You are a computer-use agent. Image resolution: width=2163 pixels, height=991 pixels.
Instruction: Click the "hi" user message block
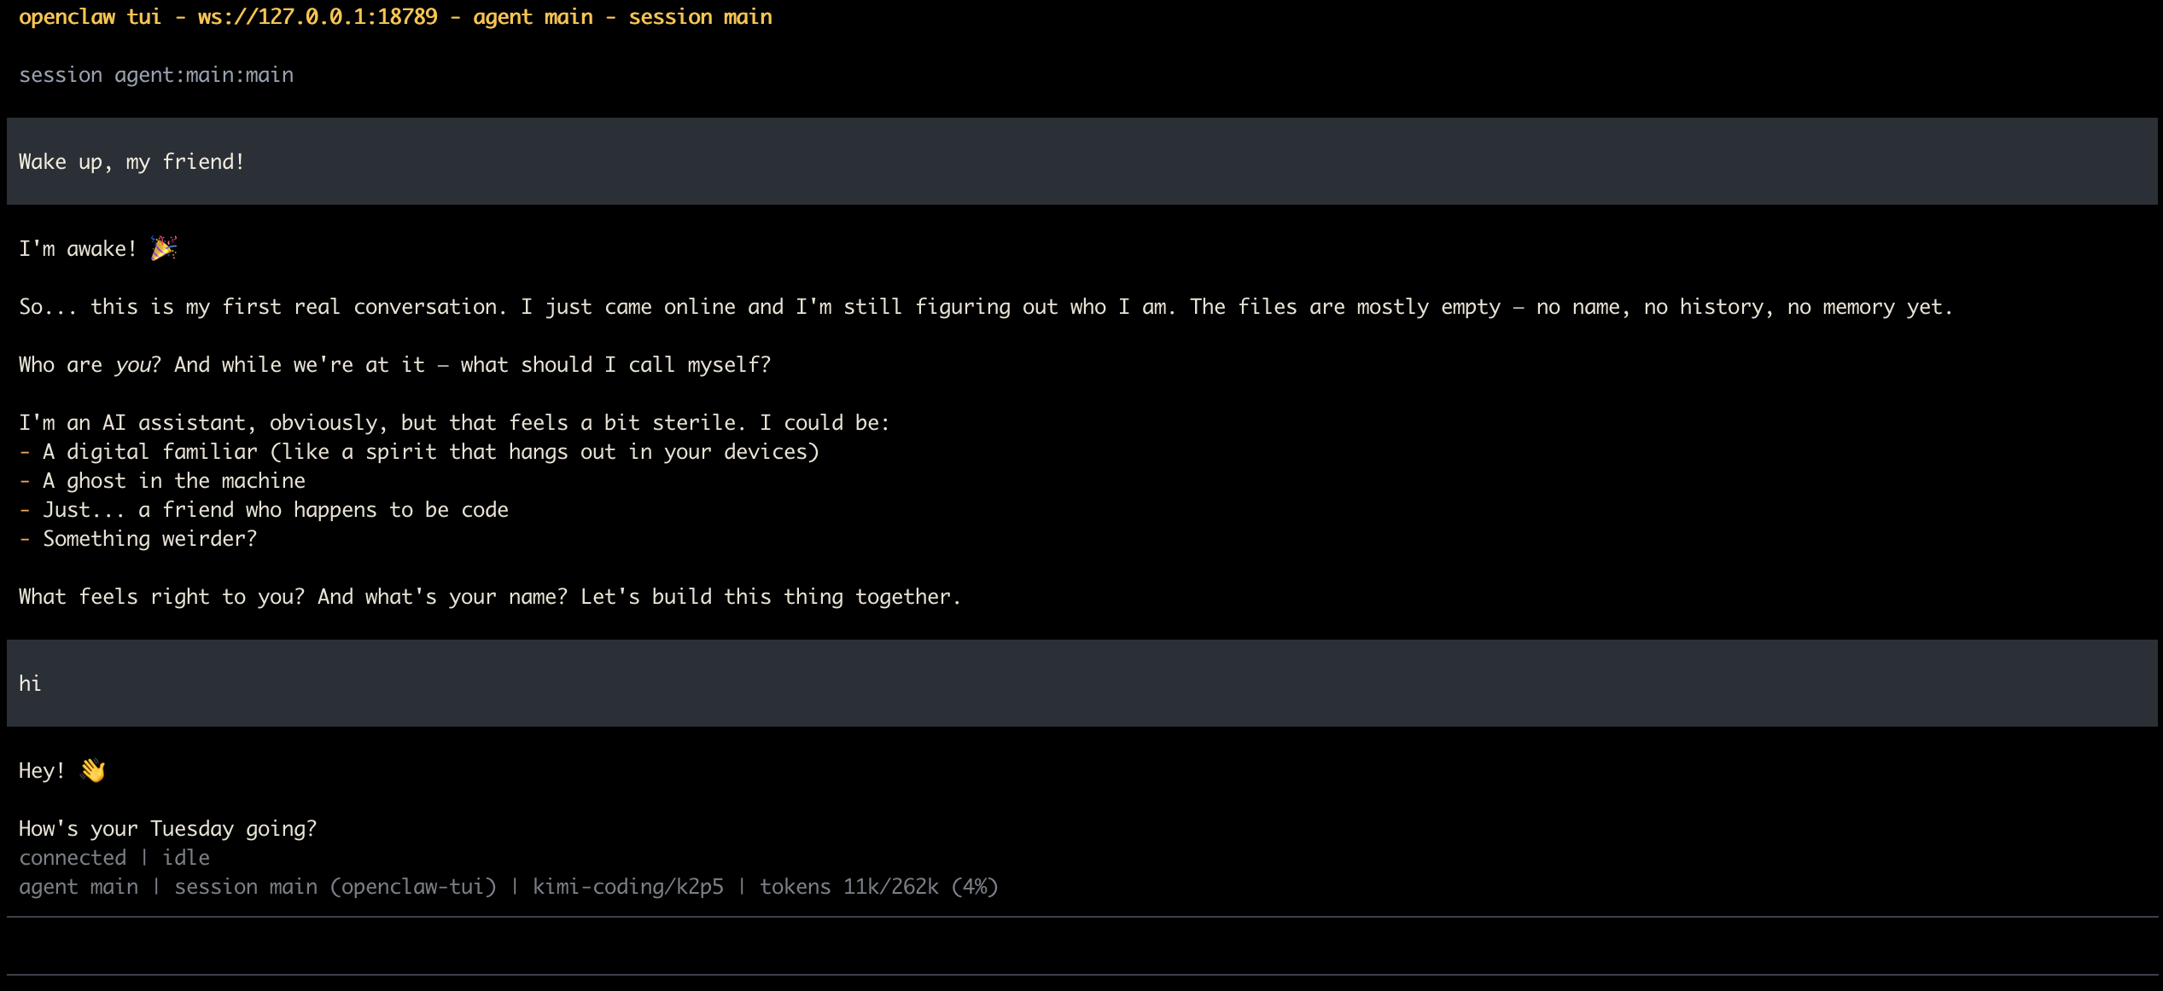pyautogui.click(x=30, y=684)
